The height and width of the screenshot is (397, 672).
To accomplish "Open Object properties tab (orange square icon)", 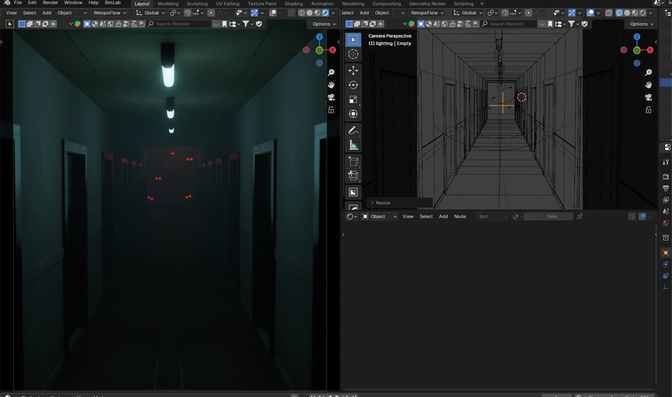I will [665, 253].
